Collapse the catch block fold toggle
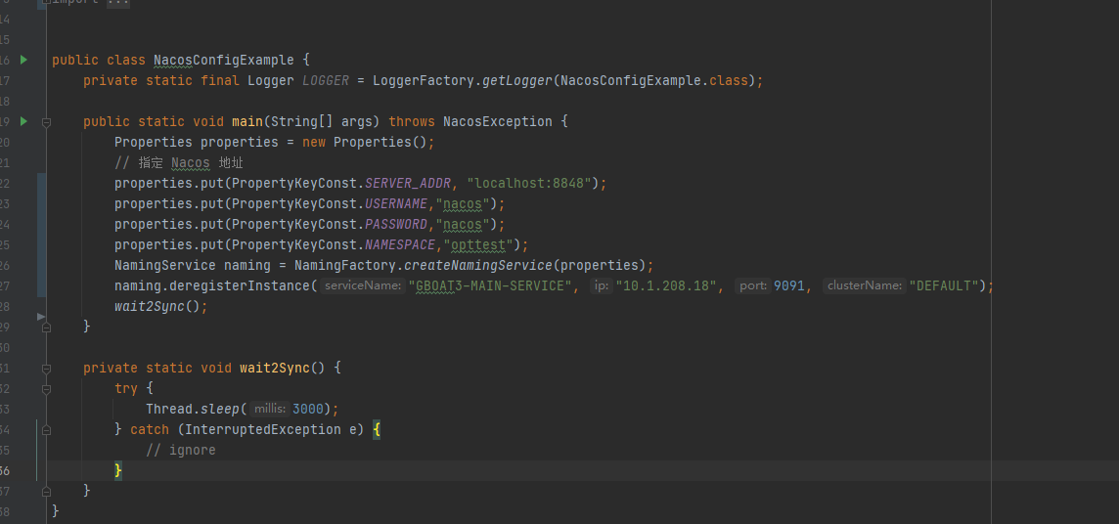1119x524 pixels. click(x=46, y=430)
